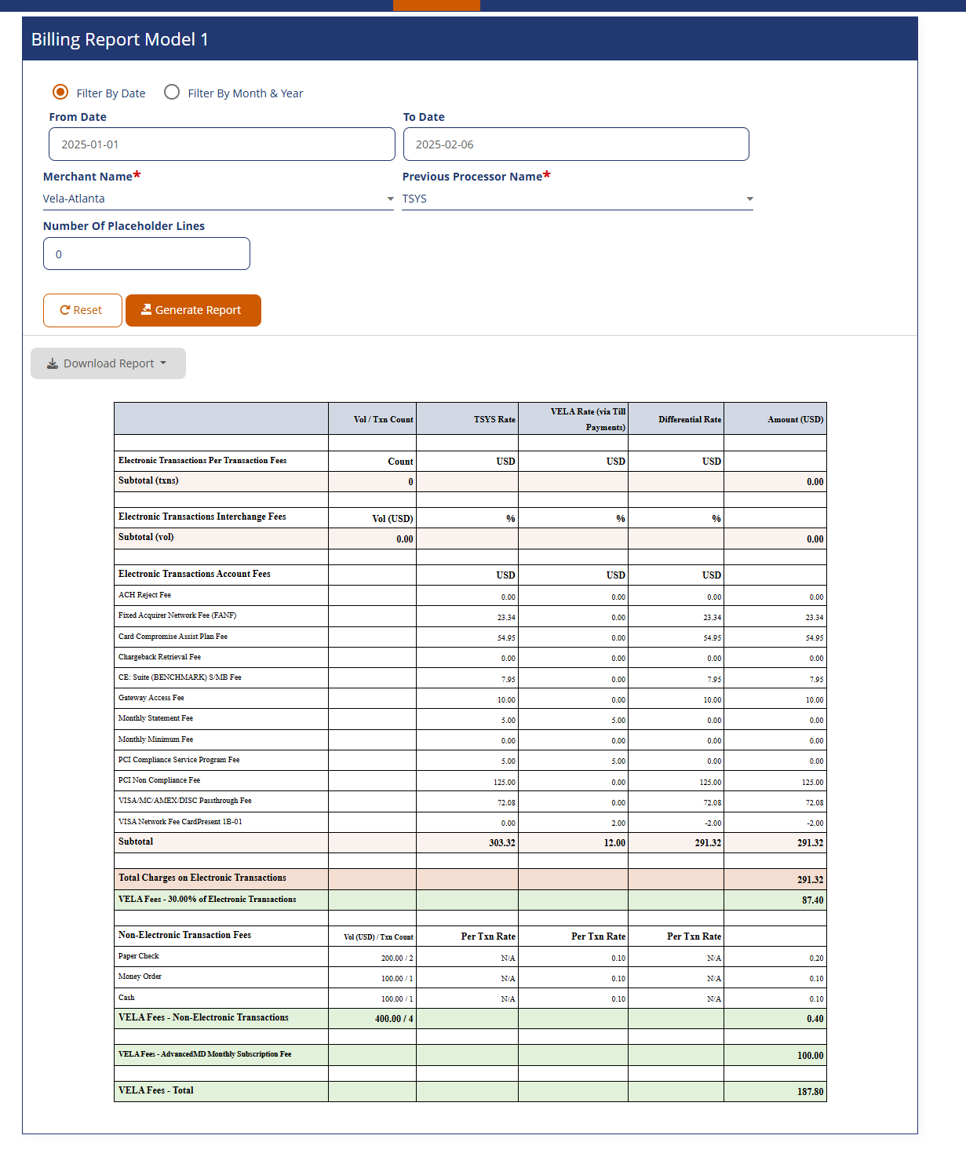Click the Download Report button

108,363
